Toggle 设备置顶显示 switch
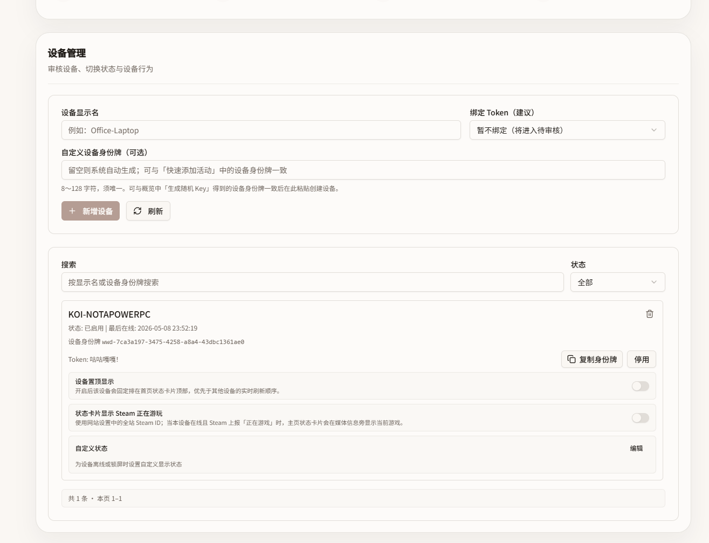709x543 pixels. tap(641, 386)
